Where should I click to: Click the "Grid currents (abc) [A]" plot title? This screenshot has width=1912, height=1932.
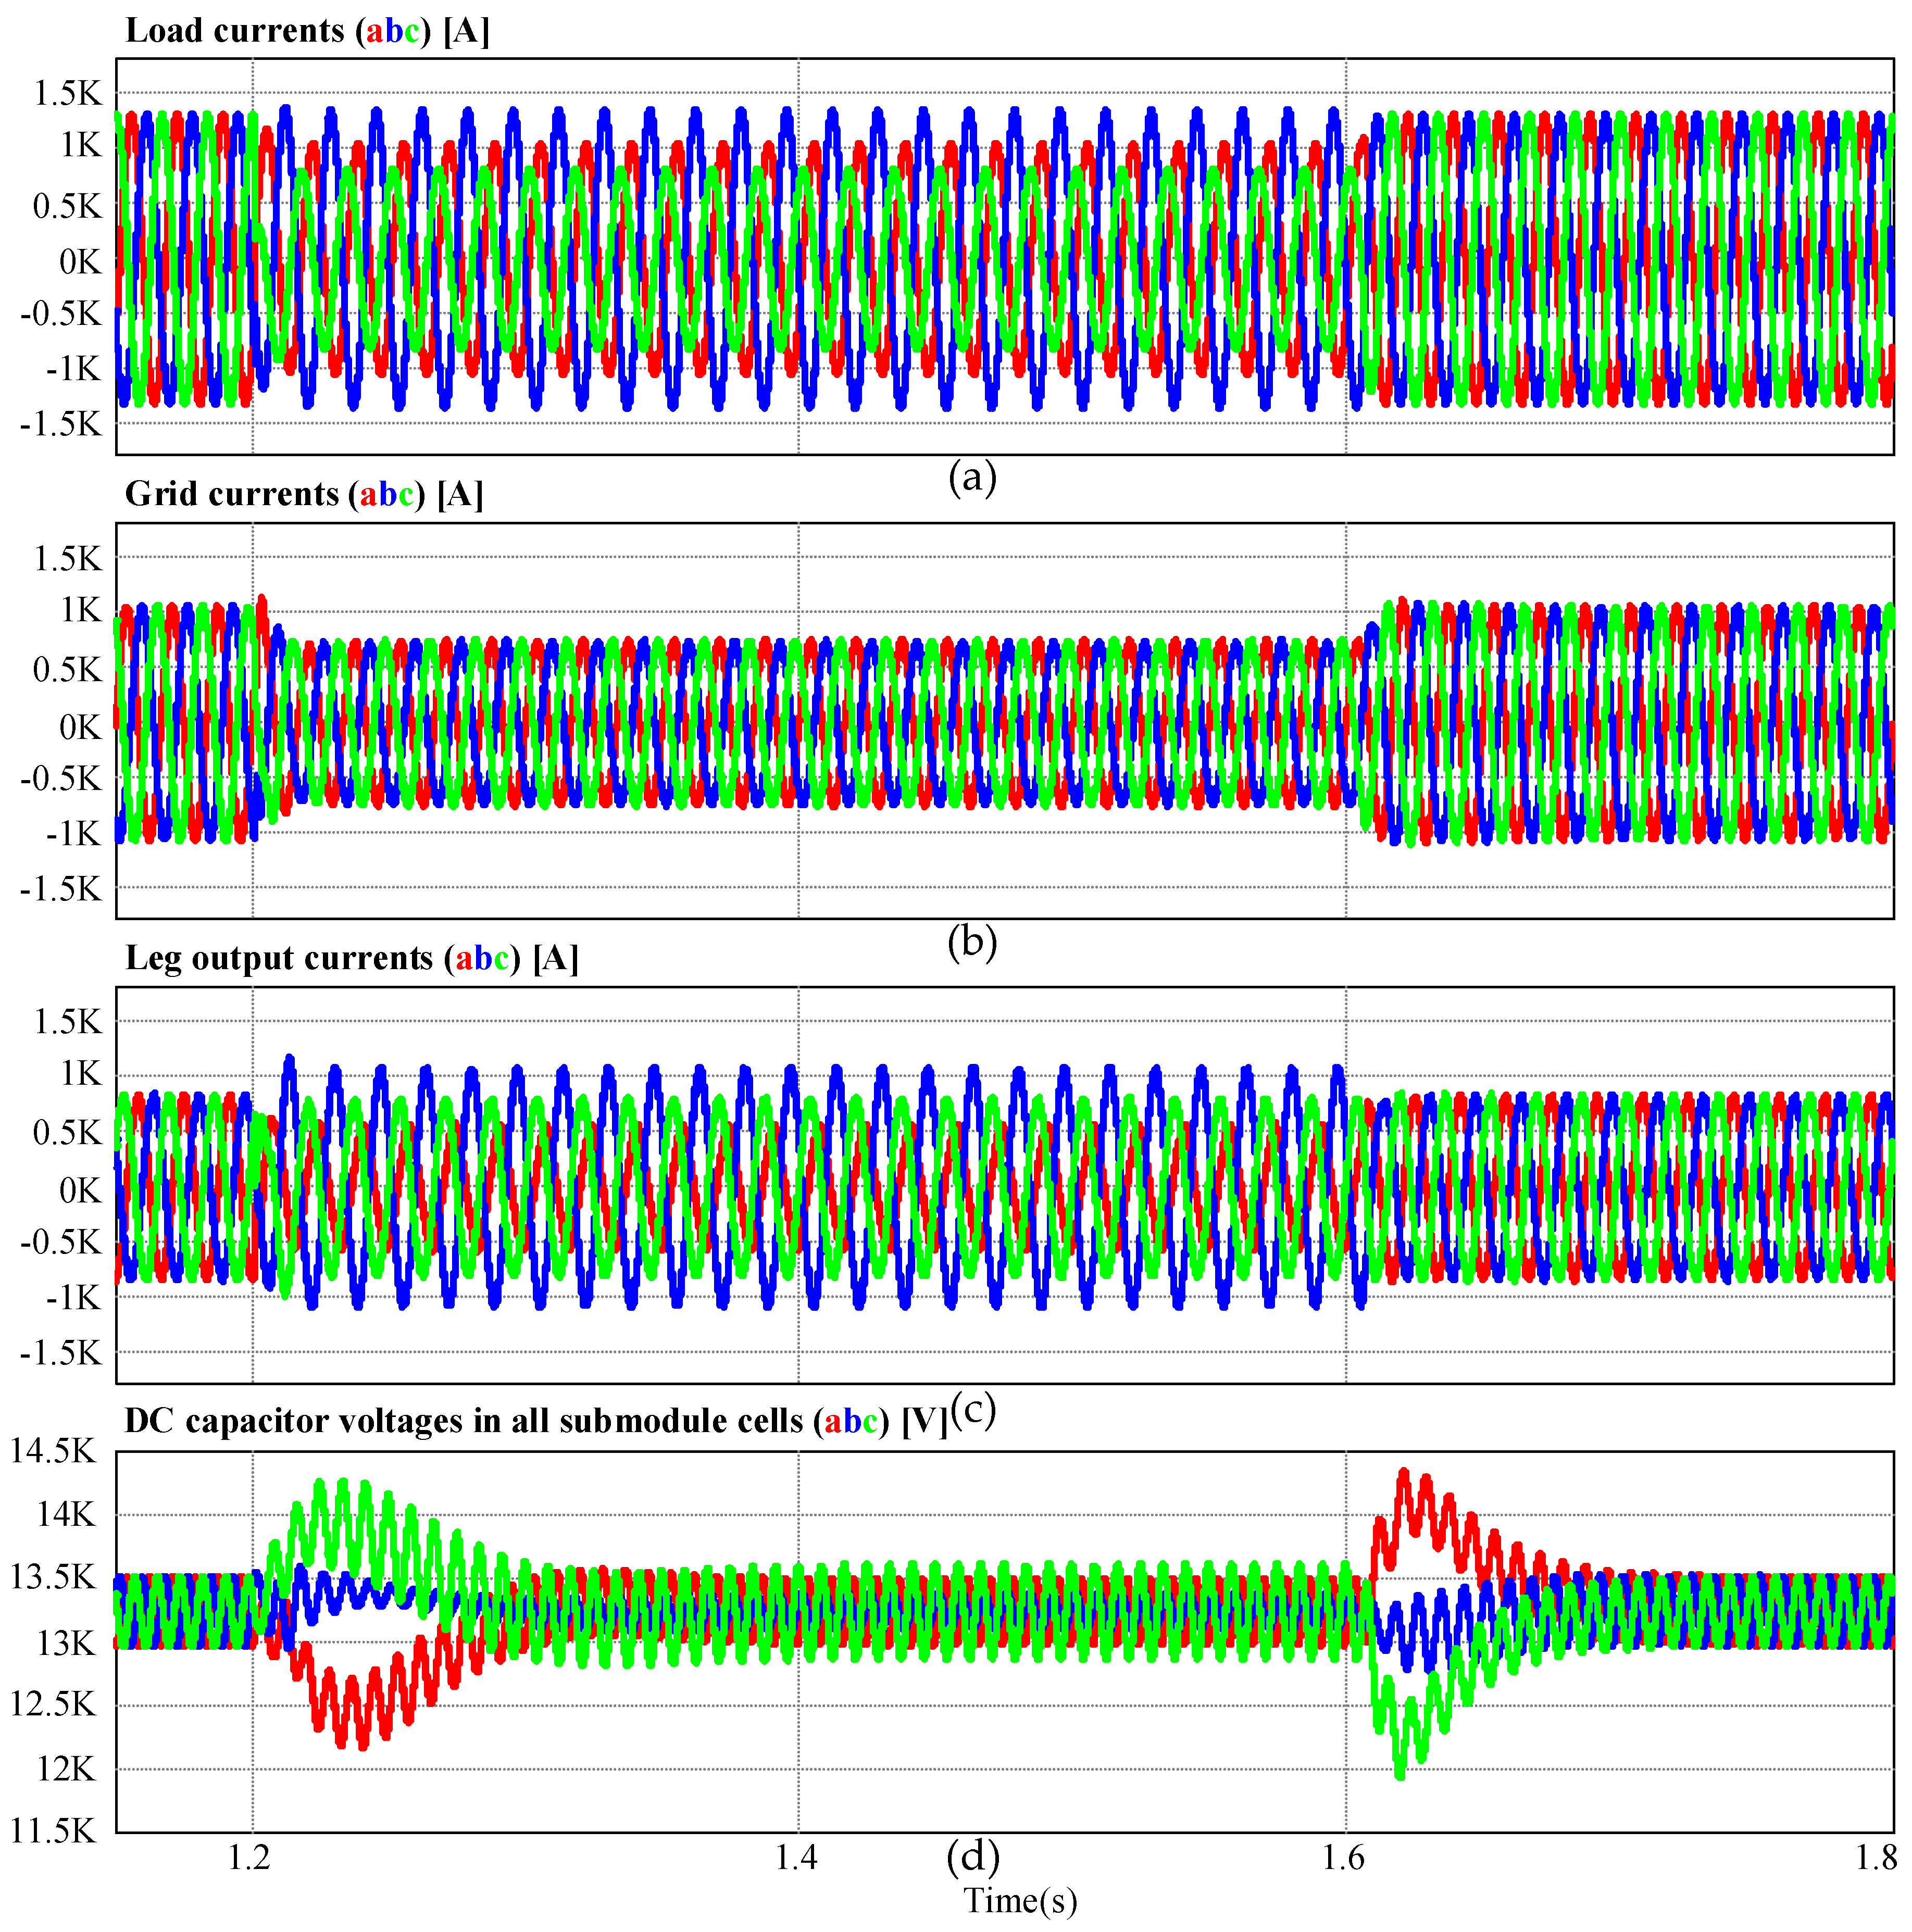click(304, 494)
